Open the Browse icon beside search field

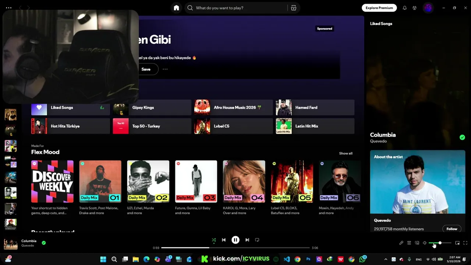tap(294, 8)
